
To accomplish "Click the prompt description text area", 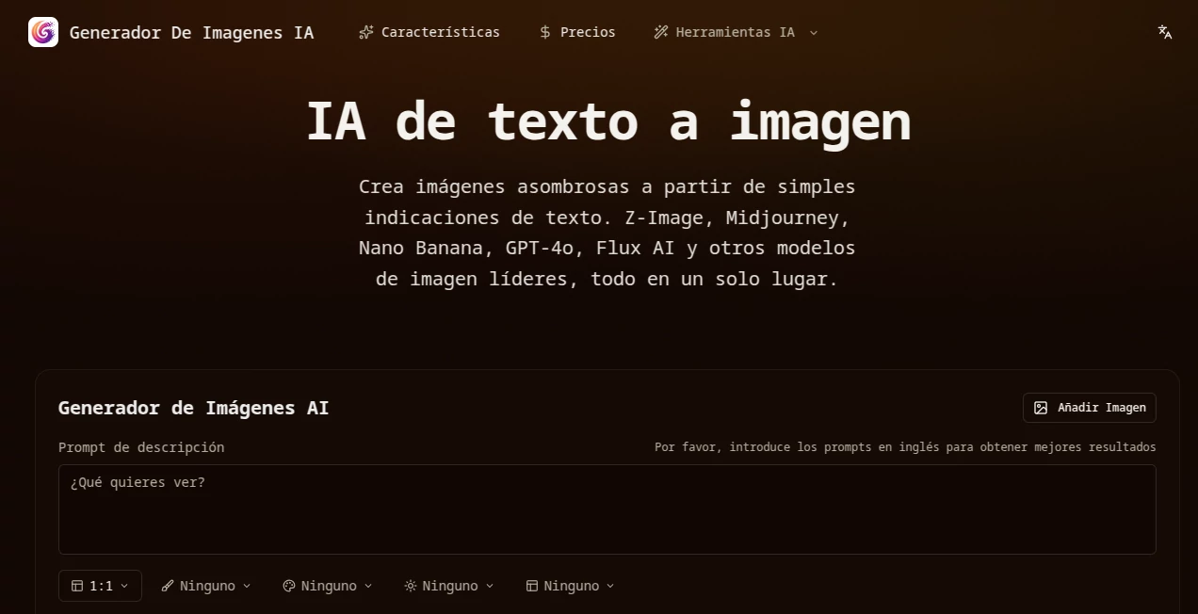I will point(607,509).
